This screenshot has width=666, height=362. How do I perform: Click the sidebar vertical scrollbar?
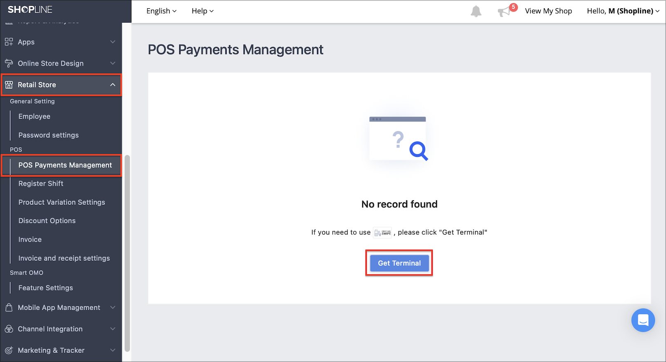[x=127, y=253]
